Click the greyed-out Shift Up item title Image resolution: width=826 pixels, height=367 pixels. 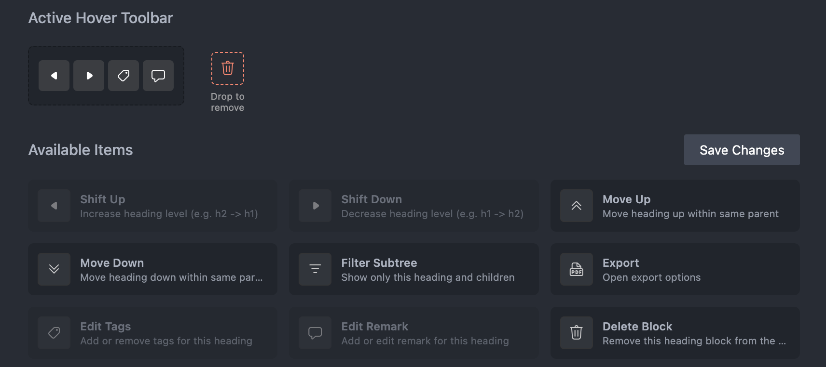pyautogui.click(x=102, y=199)
